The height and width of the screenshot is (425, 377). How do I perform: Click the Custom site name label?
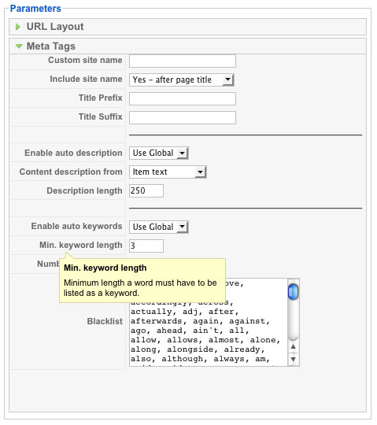tap(85, 60)
